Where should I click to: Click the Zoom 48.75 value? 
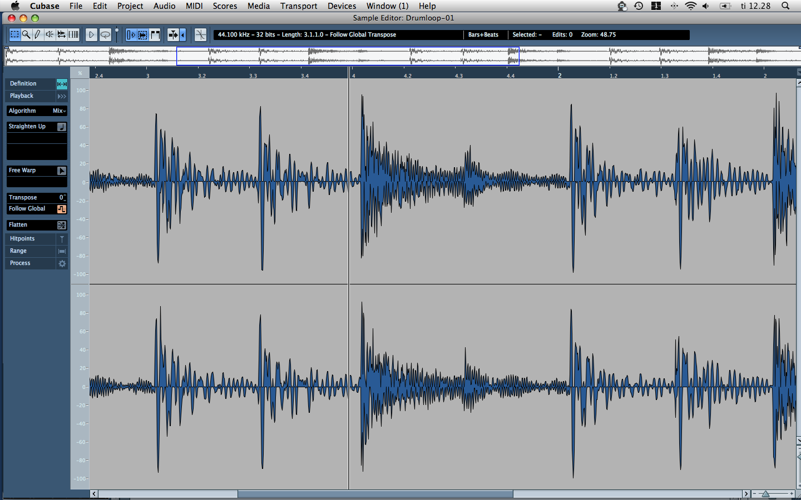coord(598,34)
